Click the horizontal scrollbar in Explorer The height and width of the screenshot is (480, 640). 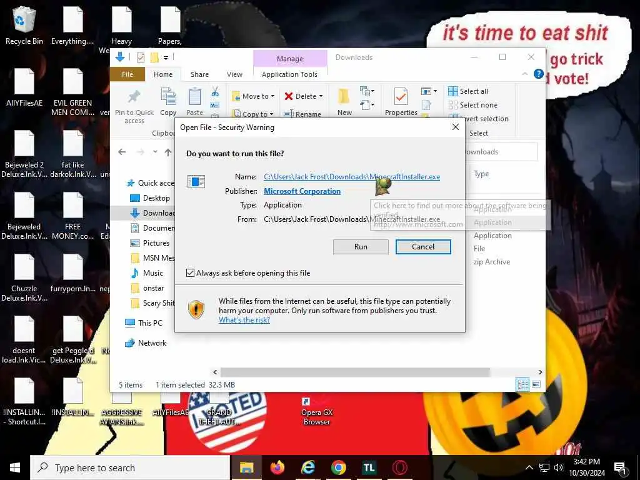pos(355,372)
